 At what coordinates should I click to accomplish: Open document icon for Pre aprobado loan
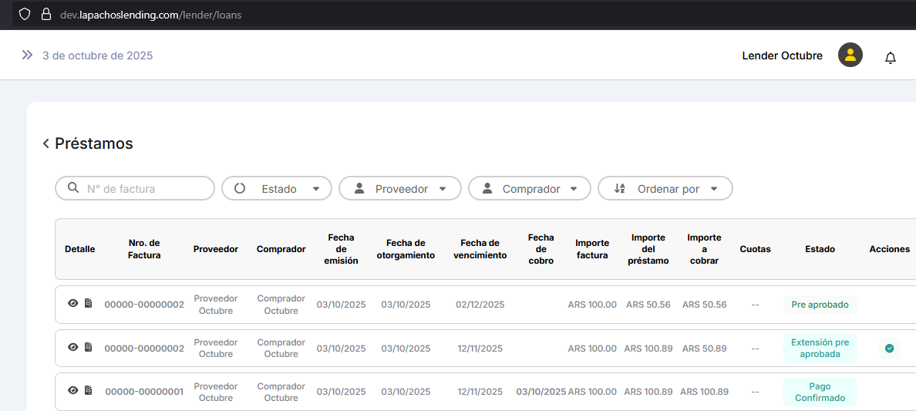88,304
